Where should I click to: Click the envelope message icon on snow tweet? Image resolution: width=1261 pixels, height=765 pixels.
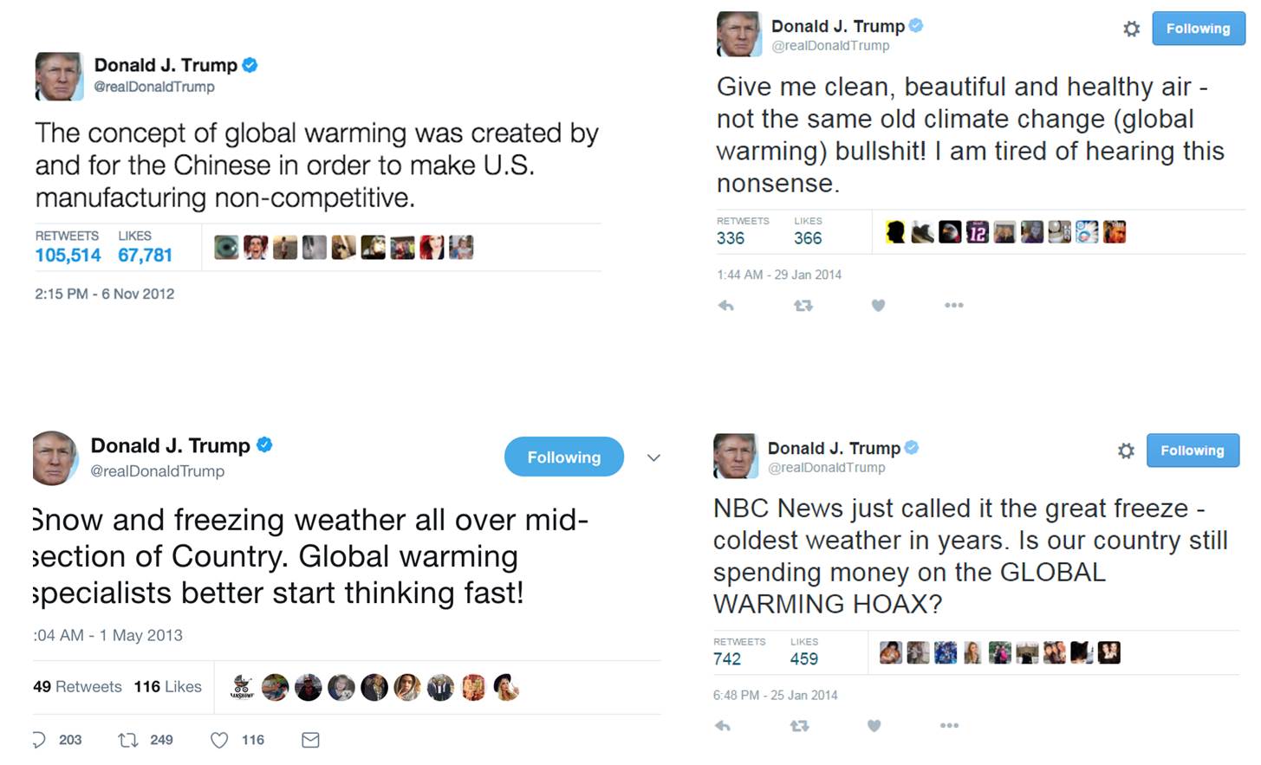[x=310, y=740]
